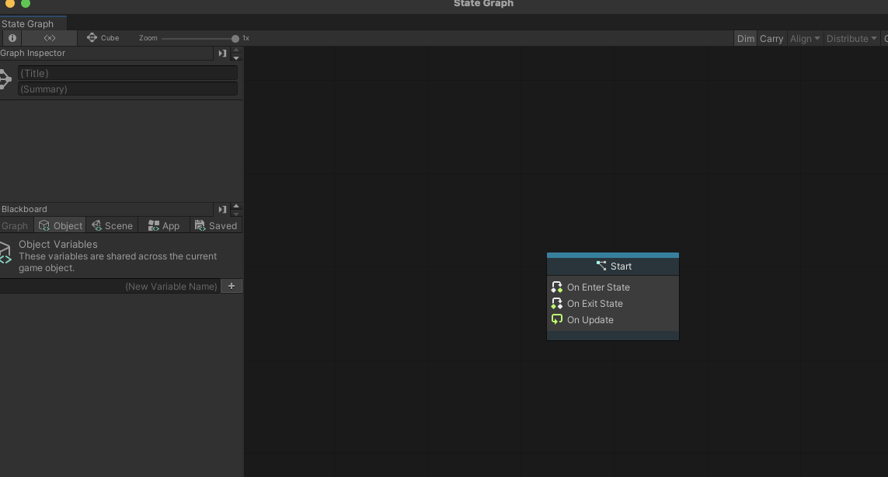This screenshot has height=477, width=888.
Task: Open the Align dropdown
Action: pos(805,39)
